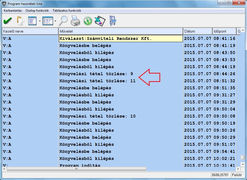
Task: Expand dropdown arrow beside table view icon
Action: click(55, 21)
